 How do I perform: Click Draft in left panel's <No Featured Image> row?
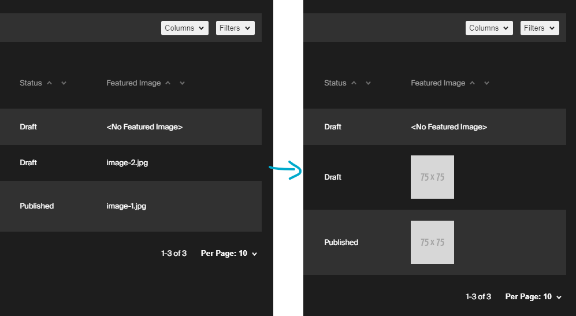(x=28, y=127)
